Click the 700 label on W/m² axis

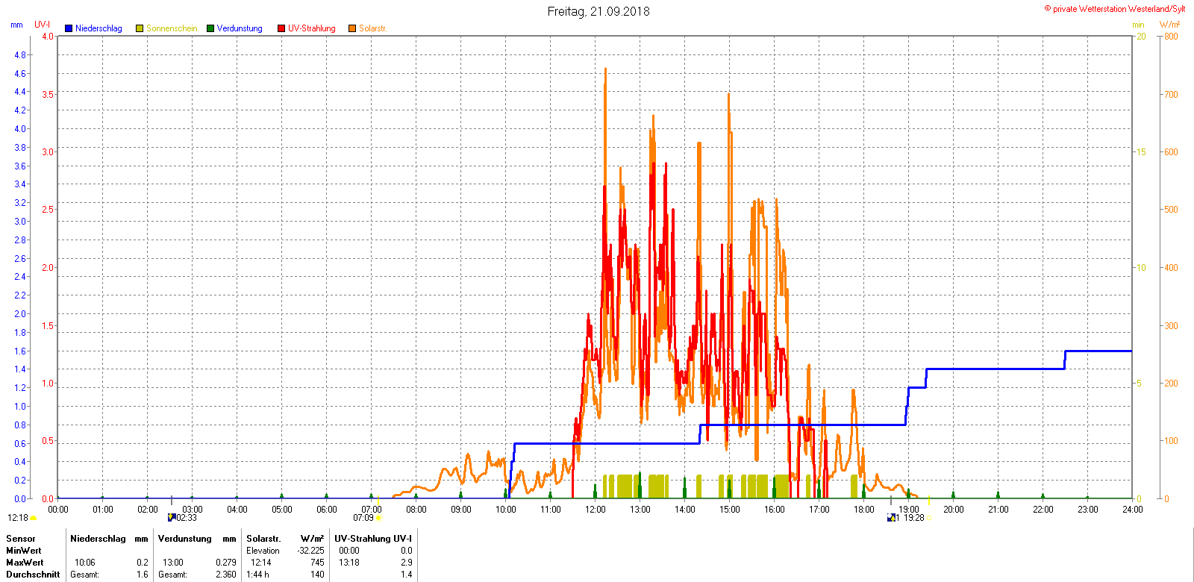pyautogui.click(x=1171, y=95)
